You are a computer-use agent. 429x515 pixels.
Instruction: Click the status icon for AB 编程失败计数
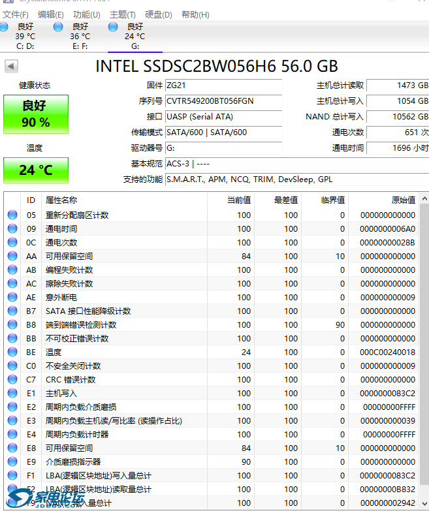pos(12,270)
